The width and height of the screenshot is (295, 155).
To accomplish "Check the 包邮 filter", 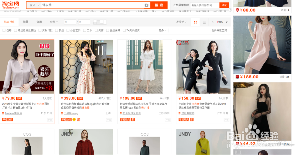I will [x=4, y=30].
